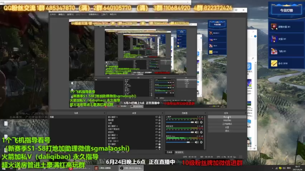
Task: Open settings gear of first mixer channel
Action: pos(201,123)
